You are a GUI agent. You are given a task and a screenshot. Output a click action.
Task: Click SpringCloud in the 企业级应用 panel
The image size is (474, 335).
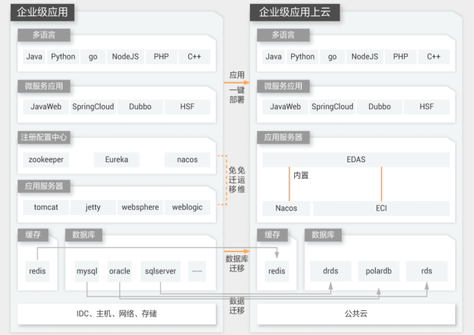(x=93, y=107)
